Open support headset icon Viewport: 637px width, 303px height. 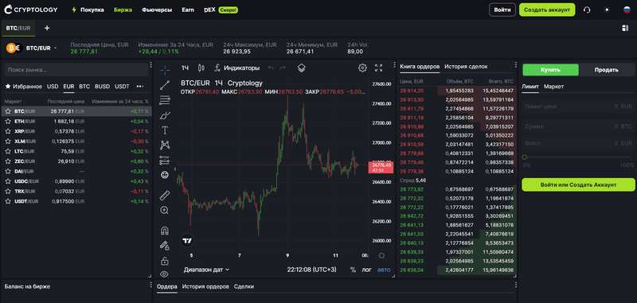pyautogui.click(x=587, y=10)
